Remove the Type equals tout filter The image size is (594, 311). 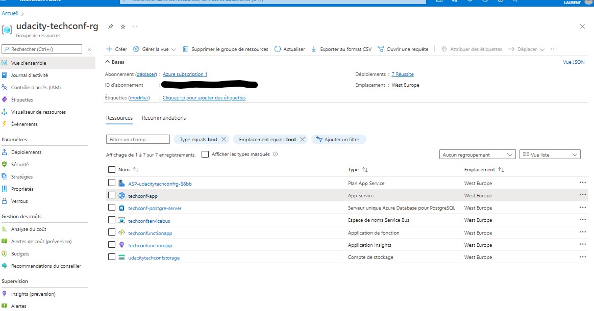click(x=224, y=139)
